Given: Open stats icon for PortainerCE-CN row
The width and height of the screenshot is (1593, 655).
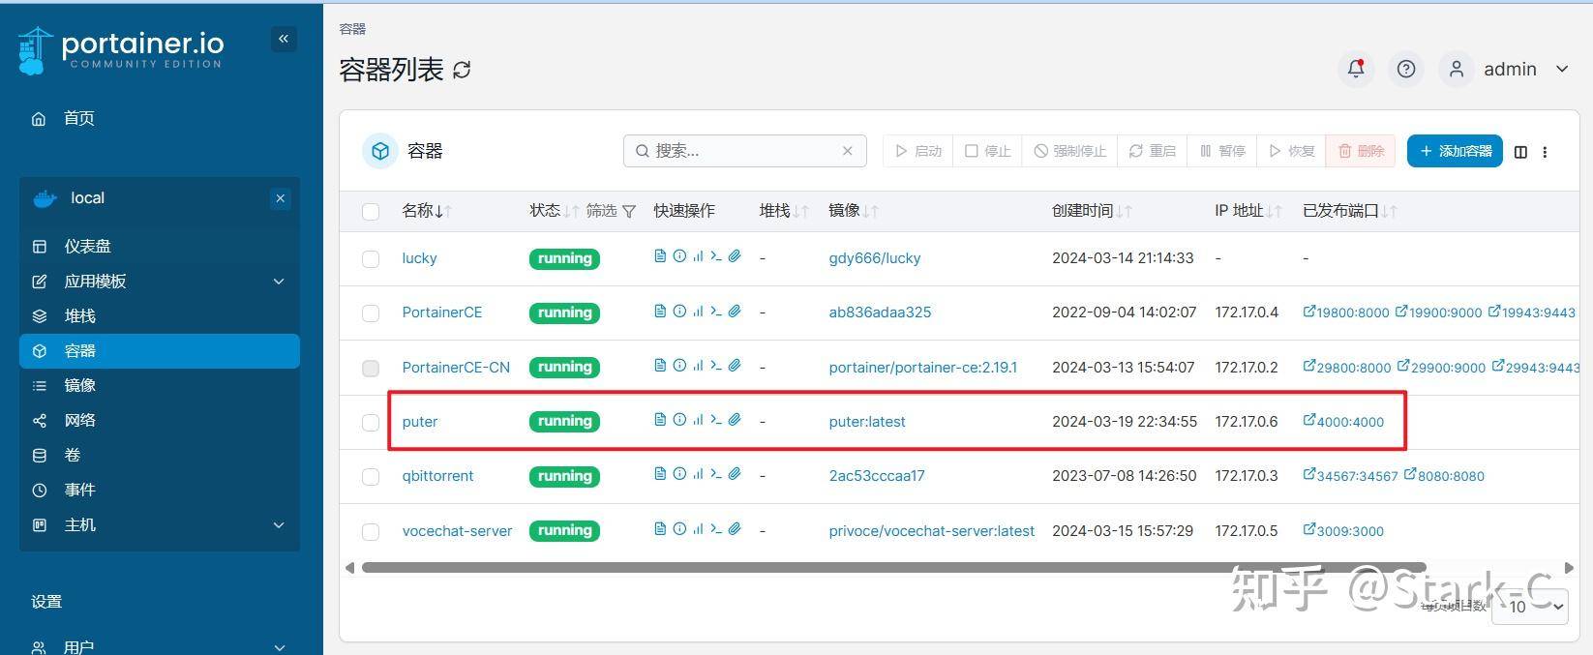Looking at the screenshot, I should [698, 365].
